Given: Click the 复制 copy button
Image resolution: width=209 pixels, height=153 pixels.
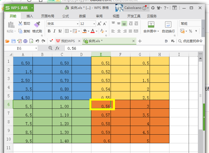Looking at the screenshot, I should pyautogui.click(x=24, y=31).
